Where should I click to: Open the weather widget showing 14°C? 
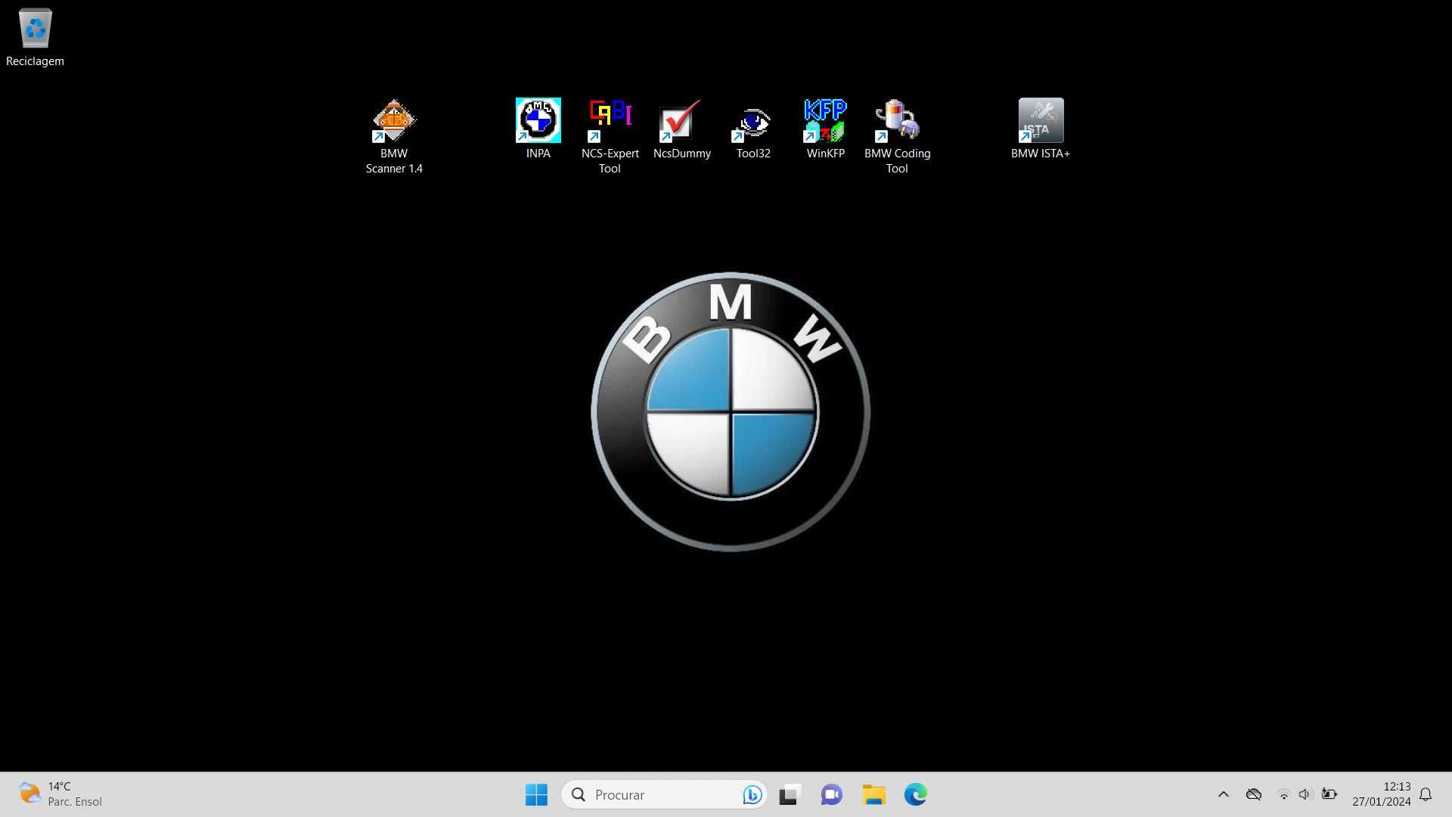click(60, 794)
